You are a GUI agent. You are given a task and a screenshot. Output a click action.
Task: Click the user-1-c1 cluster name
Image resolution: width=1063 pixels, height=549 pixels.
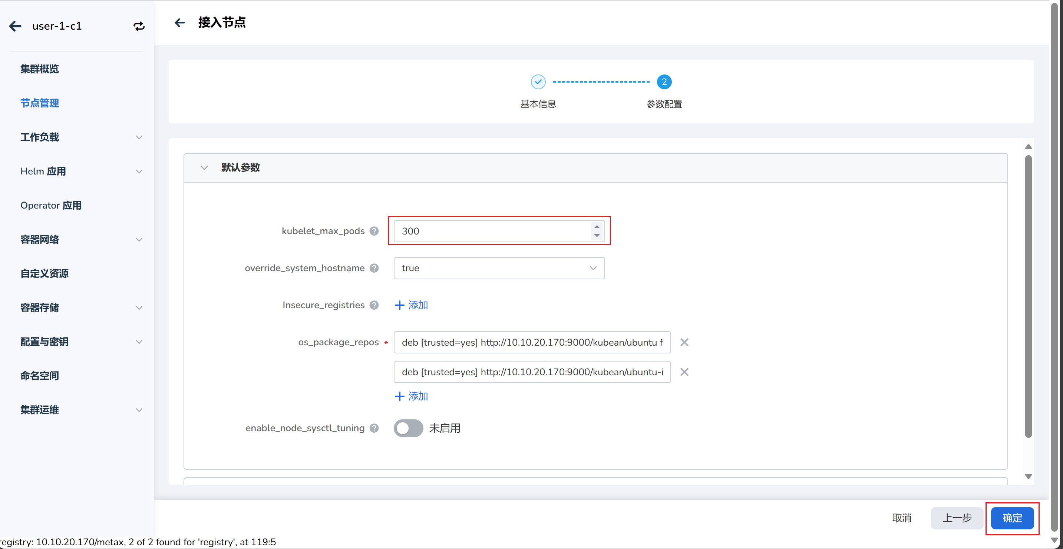click(57, 26)
